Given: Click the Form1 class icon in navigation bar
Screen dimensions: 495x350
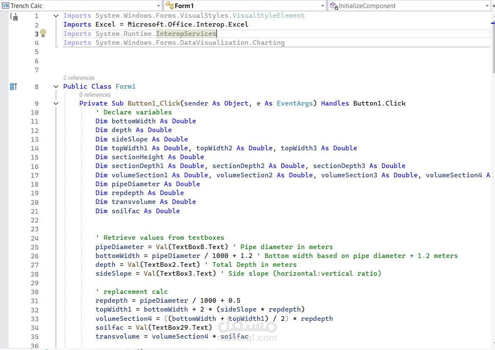Looking at the screenshot, I should (x=170, y=5).
